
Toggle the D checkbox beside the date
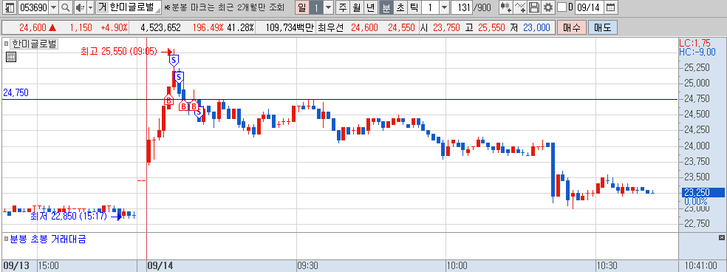(x=562, y=7)
